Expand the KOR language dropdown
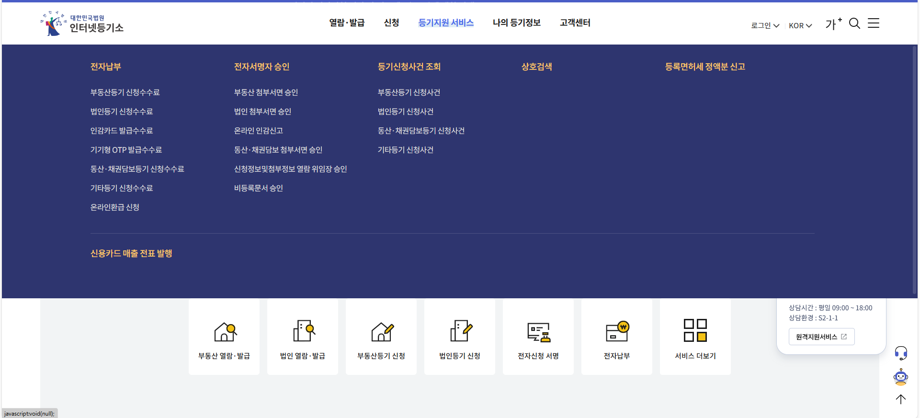This screenshot has height=418, width=920. tap(800, 25)
